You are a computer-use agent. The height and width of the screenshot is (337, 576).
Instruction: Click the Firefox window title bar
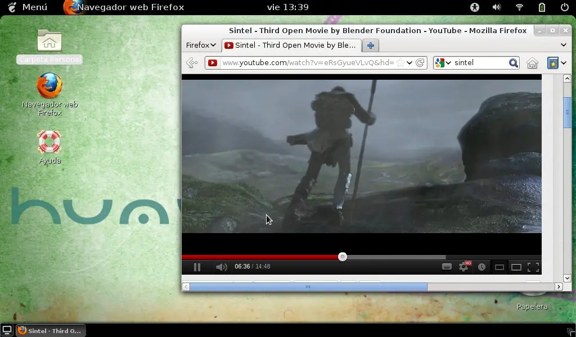(x=377, y=30)
